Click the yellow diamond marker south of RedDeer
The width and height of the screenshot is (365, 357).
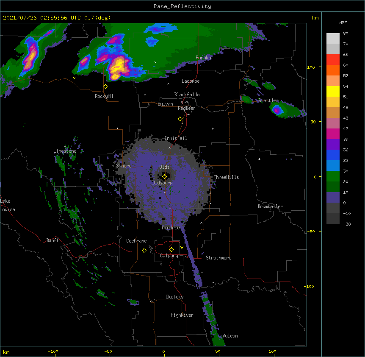coord(180,119)
